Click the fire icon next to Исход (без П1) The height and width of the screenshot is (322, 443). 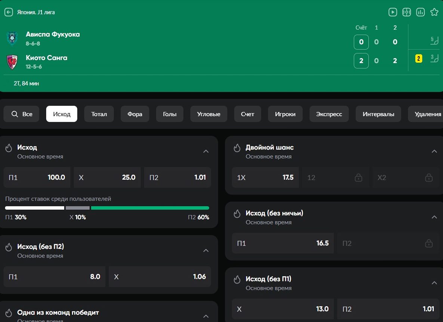(237, 279)
